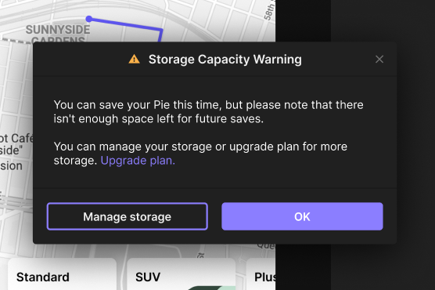
Task: Click the first warning message paragraph
Action: pyautogui.click(x=208, y=112)
